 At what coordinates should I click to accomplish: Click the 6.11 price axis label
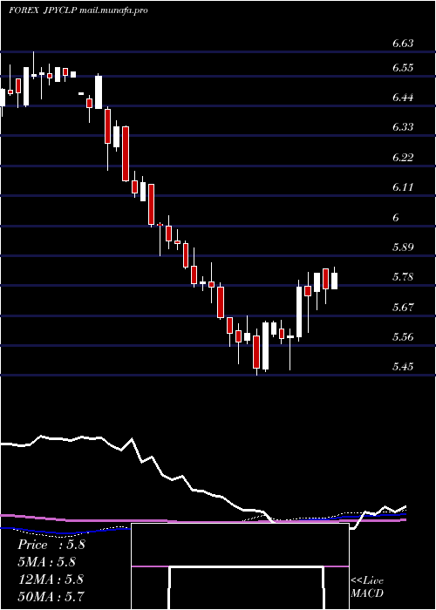click(x=402, y=187)
